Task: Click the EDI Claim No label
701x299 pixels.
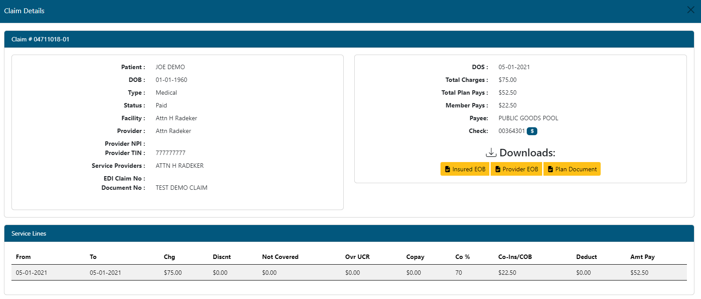Action: point(125,178)
